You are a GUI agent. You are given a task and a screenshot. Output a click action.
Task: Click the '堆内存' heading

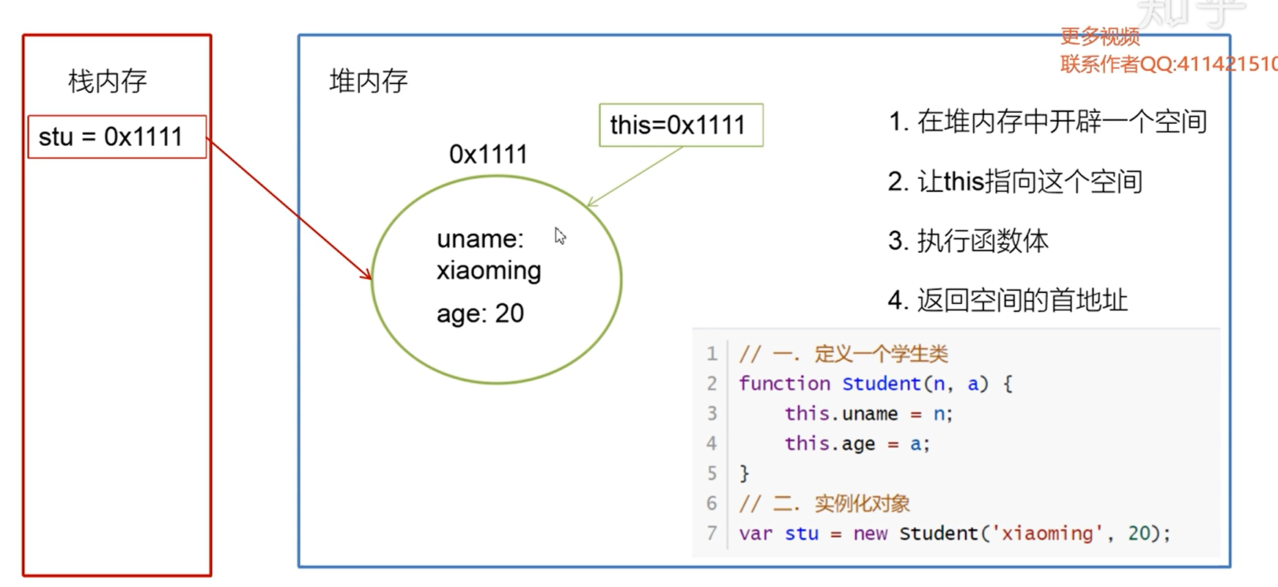[369, 81]
